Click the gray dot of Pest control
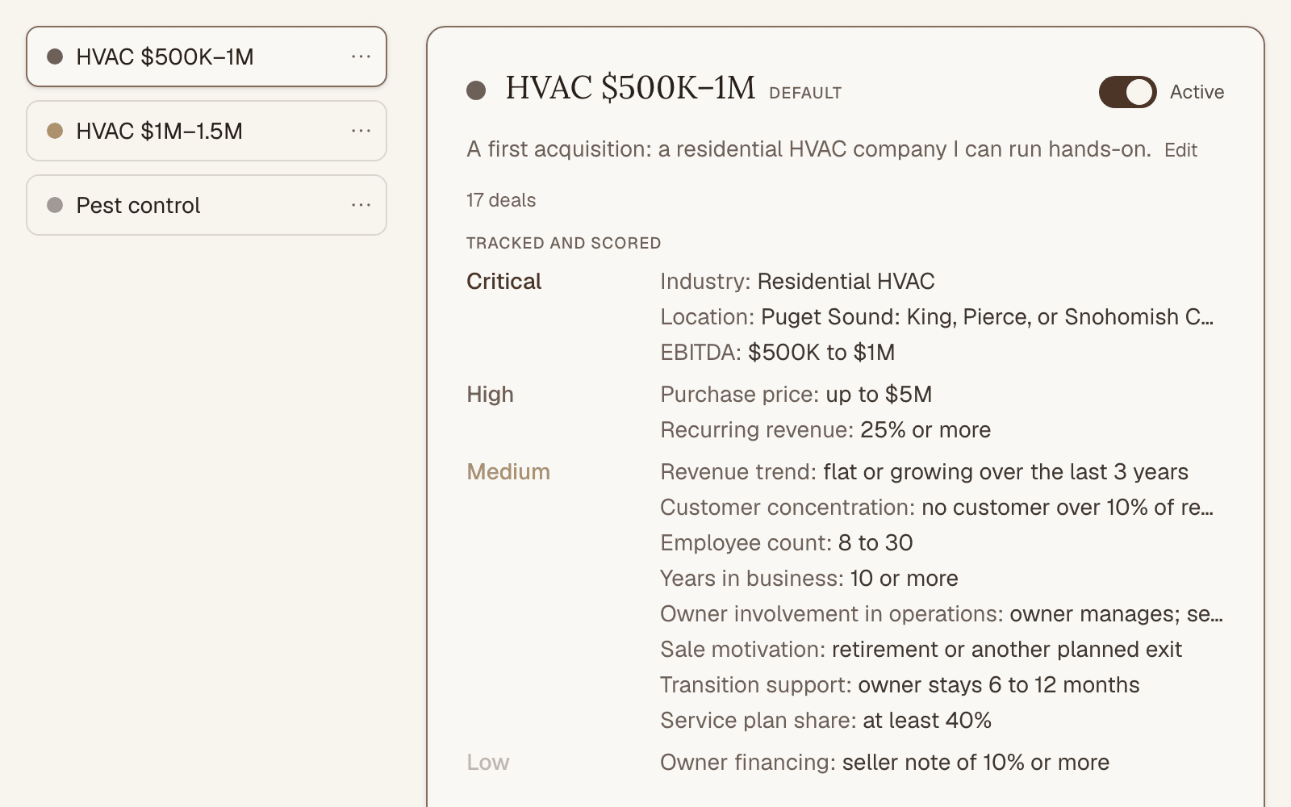The height and width of the screenshot is (807, 1291). (55, 205)
